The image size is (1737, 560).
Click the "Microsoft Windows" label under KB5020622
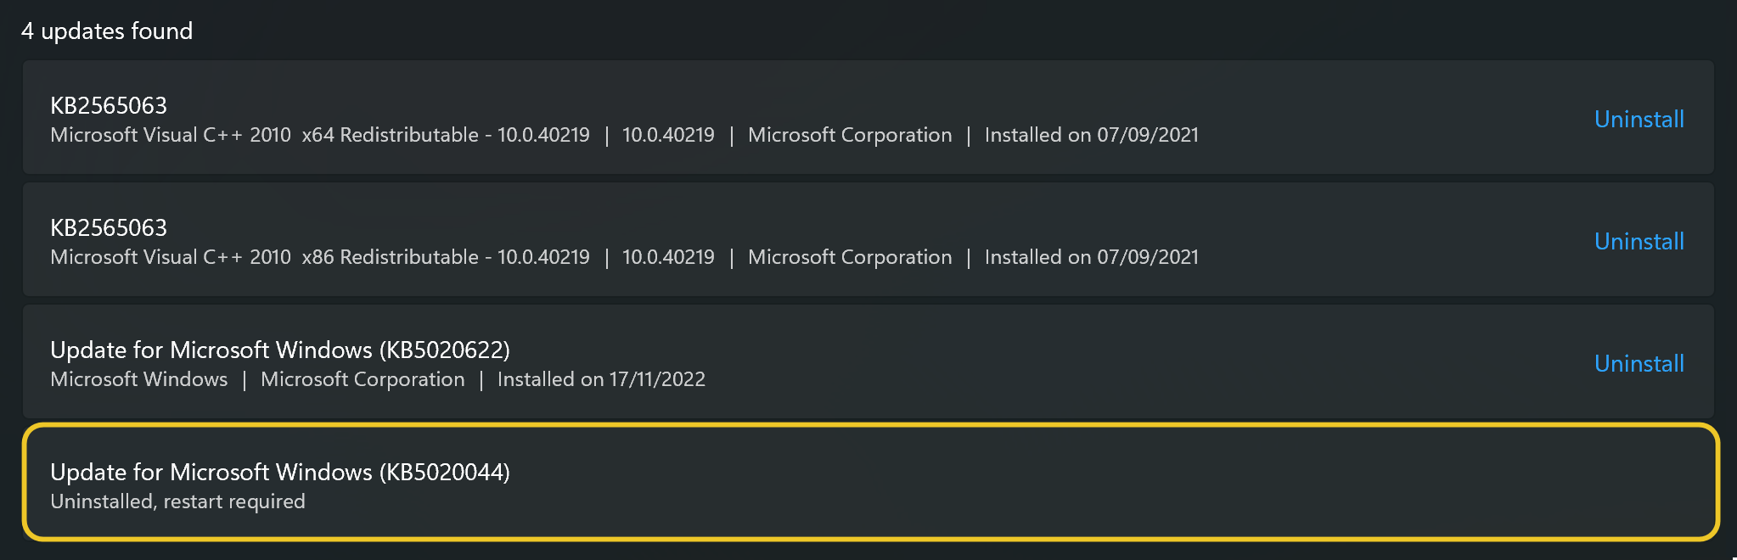point(139,379)
